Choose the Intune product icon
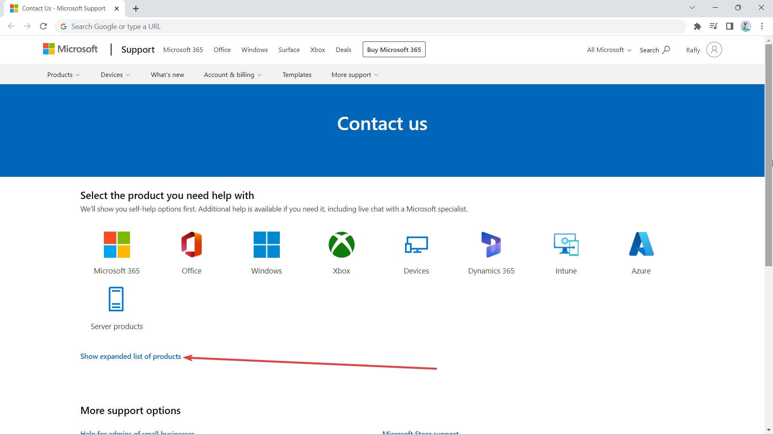 (566, 244)
